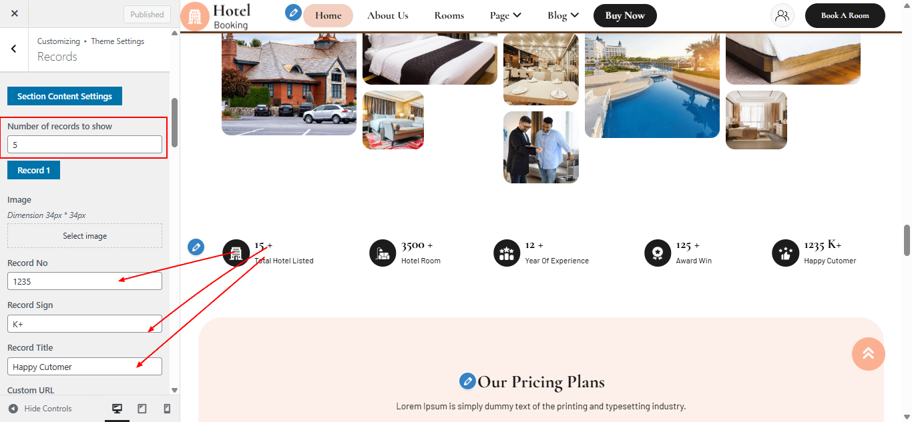This screenshot has height=422, width=912.
Task: Switch to mobile preview mode
Action: point(167,409)
